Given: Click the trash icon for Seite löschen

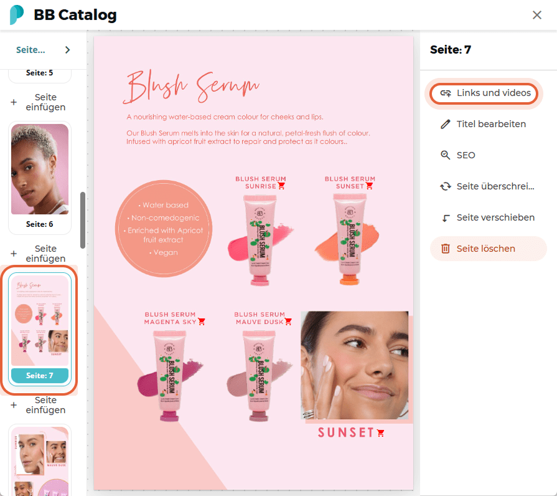Looking at the screenshot, I should click(446, 249).
